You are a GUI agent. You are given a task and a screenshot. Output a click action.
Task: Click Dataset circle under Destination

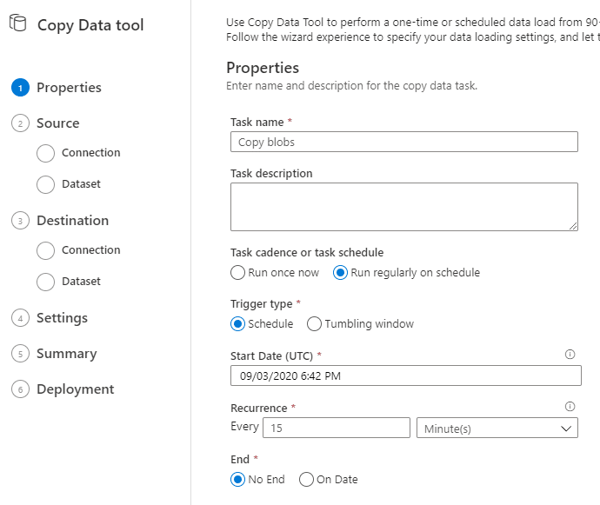coord(45,282)
